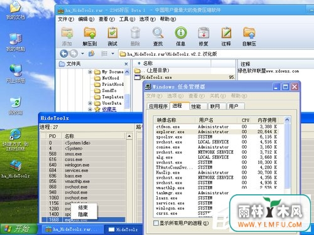This screenshot has height=235, width=314.
Task: Select the IEXPLORE shortcut desktop icon
Action: coord(16,140)
